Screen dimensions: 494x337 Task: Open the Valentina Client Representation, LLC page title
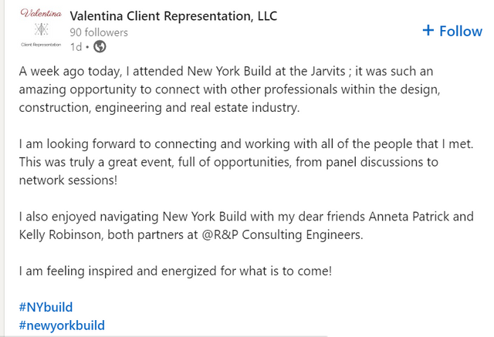(173, 16)
